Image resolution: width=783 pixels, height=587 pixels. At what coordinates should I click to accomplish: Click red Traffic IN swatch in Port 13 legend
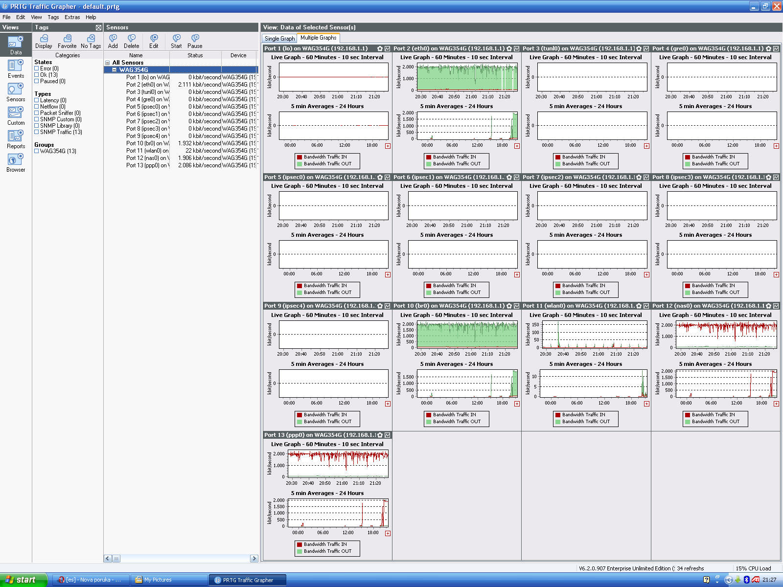(299, 544)
